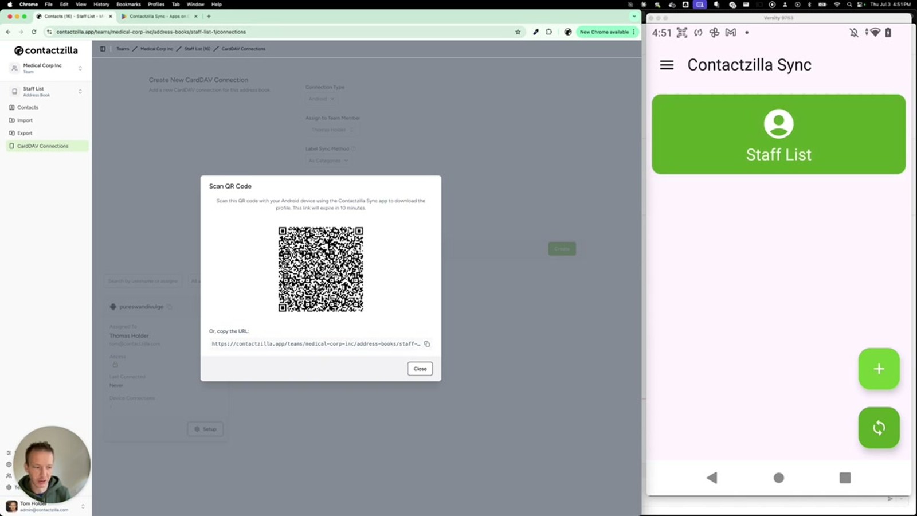
Task: Tap the muted bell icon on Android
Action: pyautogui.click(x=853, y=33)
